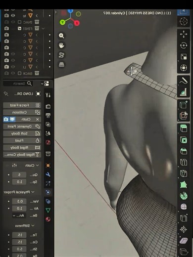Click the Vertex Mass 0.3 field
Viewport: 193px width, 257px height.
(19, 201)
